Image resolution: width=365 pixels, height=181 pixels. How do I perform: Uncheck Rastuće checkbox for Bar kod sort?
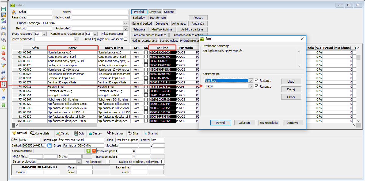click(x=257, y=80)
